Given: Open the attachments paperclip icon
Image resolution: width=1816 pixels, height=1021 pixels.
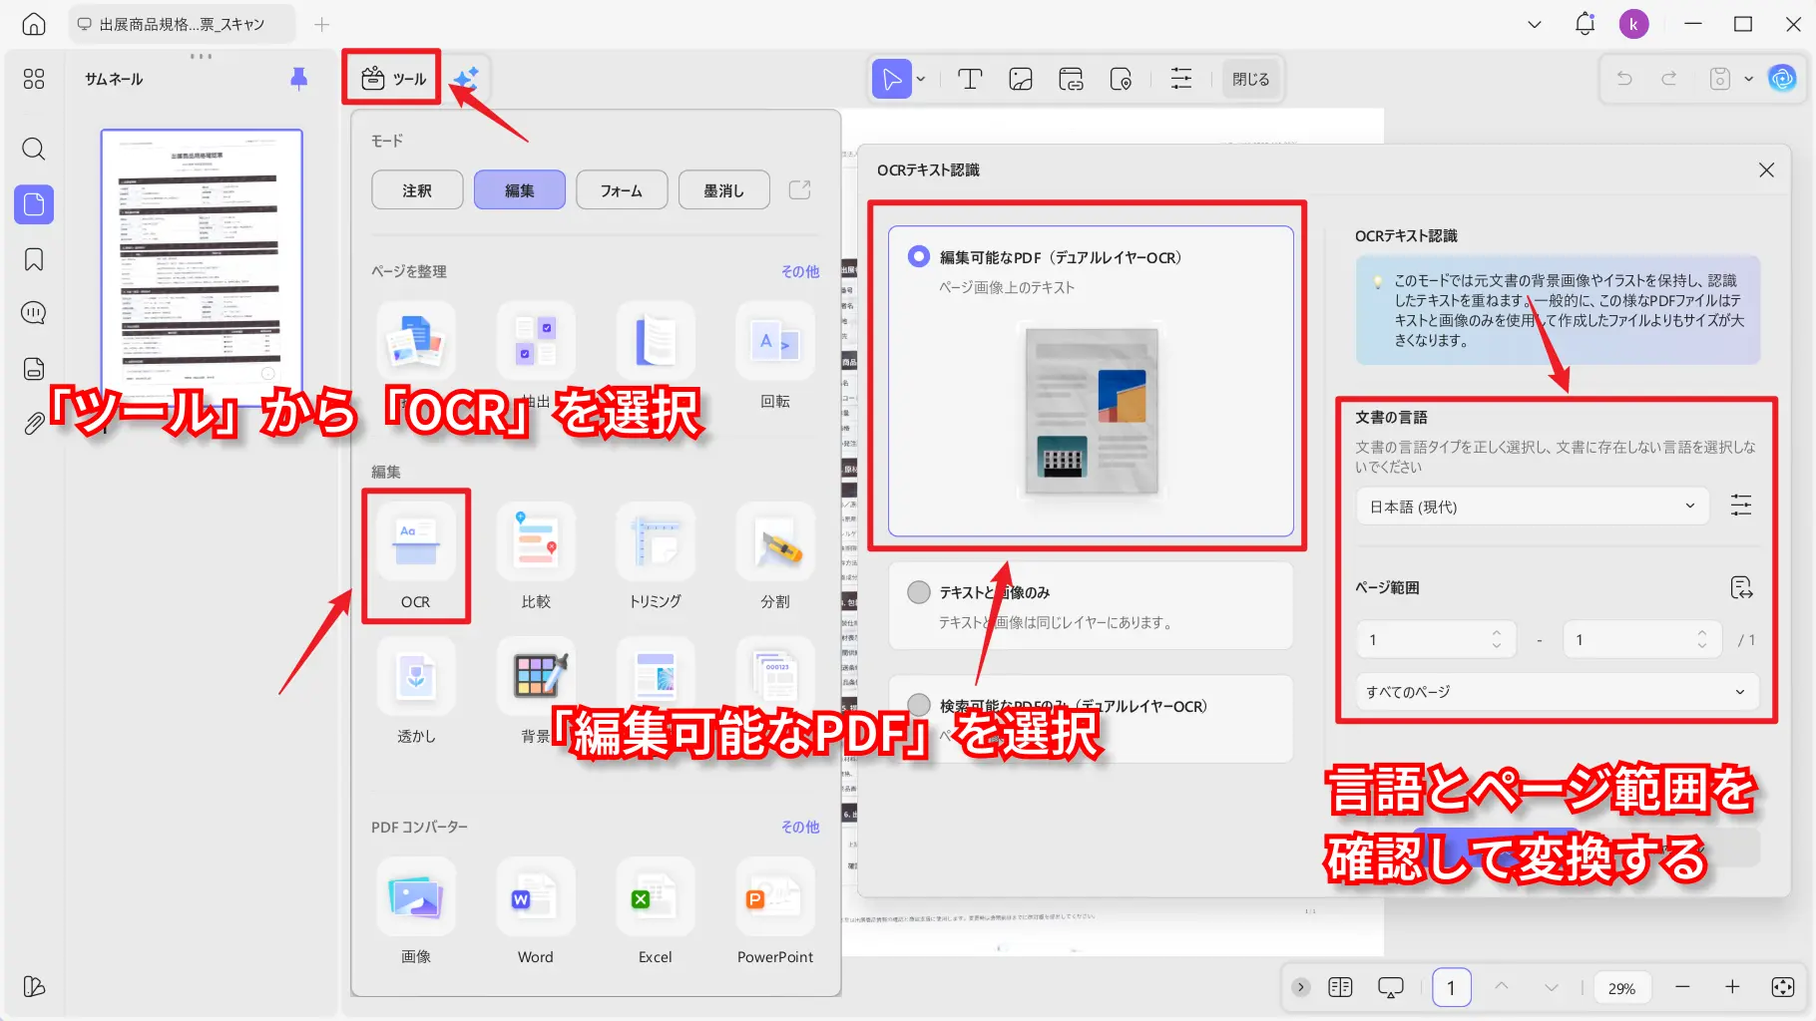Looking at the screenshot, I should [x=34, y=424].
